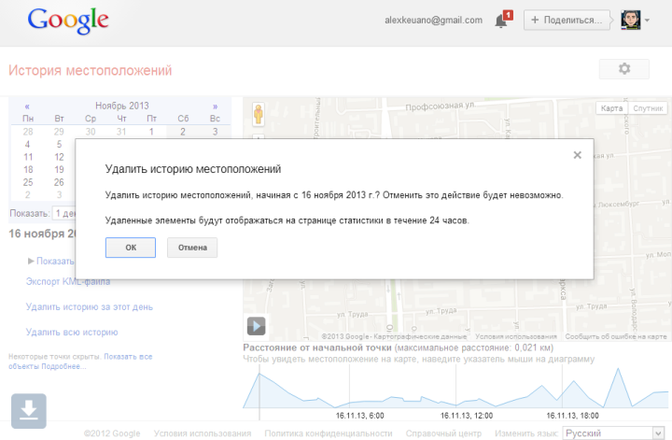Play the location history animation
Viewport: 672px width, 440px height.
pos(257,326)
